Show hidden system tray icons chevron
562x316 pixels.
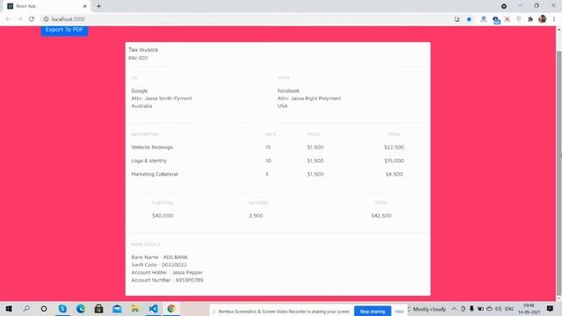pyautogui.click(x=454, y=309)
